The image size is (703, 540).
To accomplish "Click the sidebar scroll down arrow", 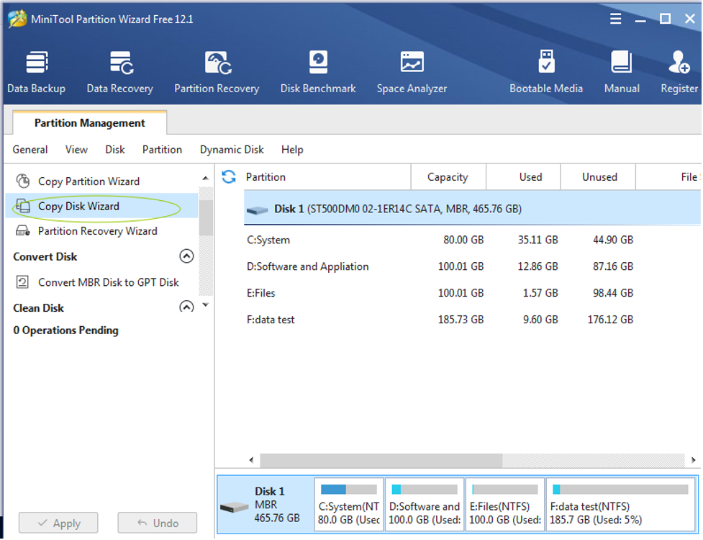I will point(205,305).
